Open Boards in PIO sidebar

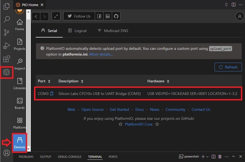tap(20, 103)
